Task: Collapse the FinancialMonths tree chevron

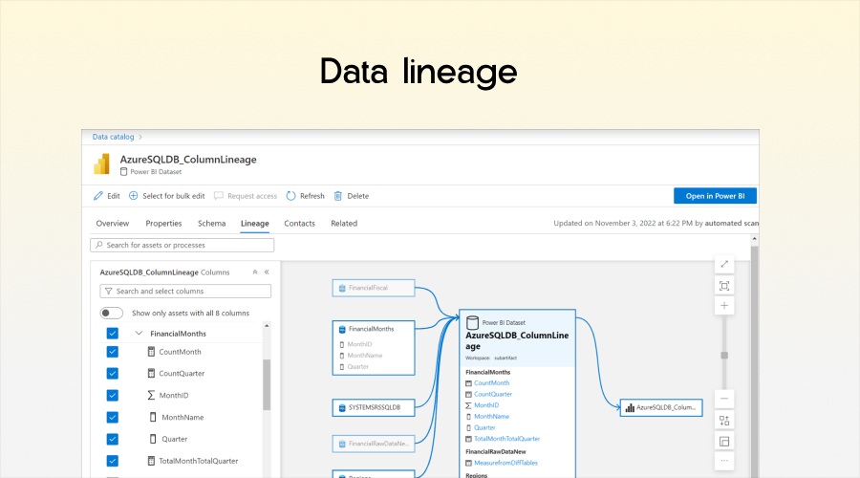Action: coord(139,333)
